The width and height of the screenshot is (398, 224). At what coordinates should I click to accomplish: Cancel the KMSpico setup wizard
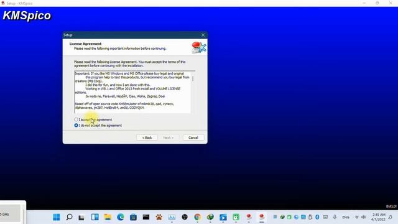click(x=193, y=138)
